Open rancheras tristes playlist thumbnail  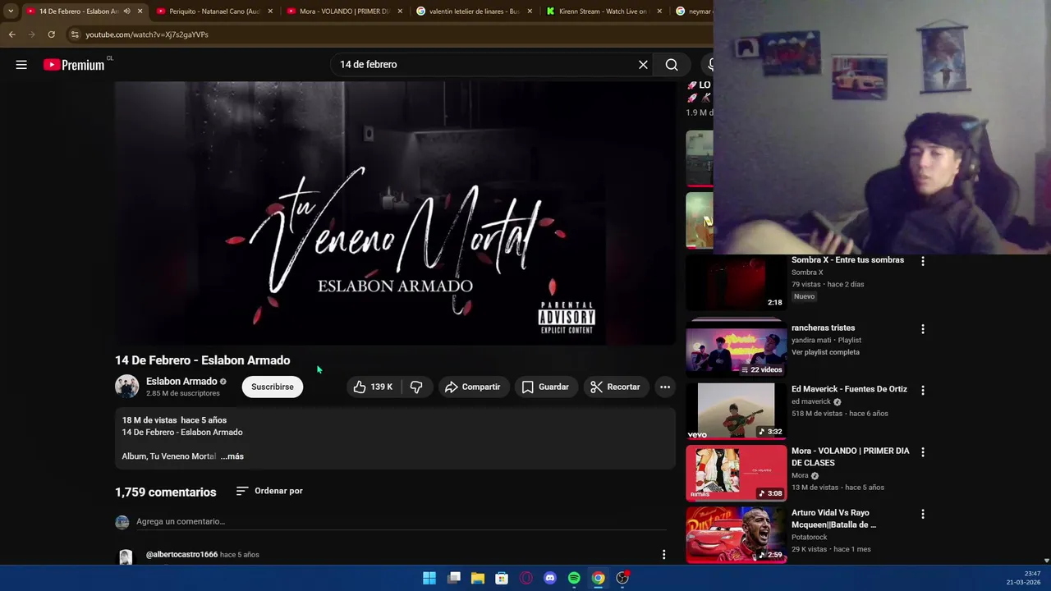[x=737, y=349]
